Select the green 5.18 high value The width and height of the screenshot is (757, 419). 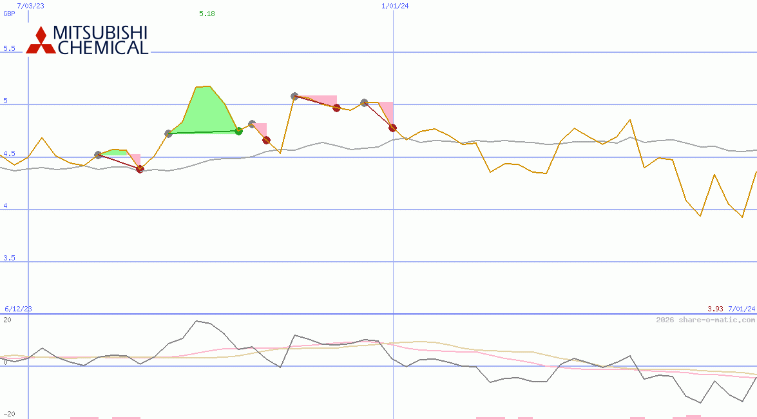(x=207, y=14)
